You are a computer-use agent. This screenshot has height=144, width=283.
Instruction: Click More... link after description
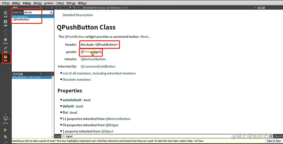[x=146, y=37]
